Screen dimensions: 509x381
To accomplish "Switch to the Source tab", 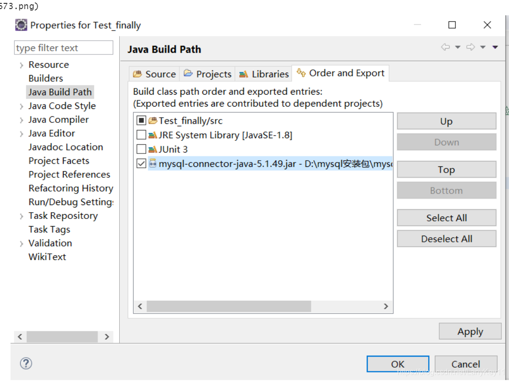I will click(154, 74).
